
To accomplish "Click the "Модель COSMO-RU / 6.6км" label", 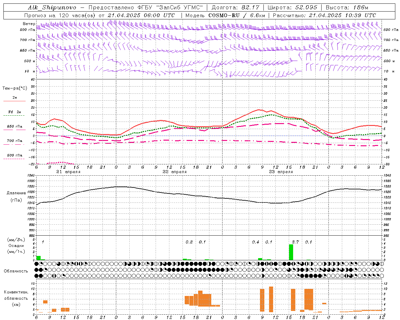I will point(225,15).
